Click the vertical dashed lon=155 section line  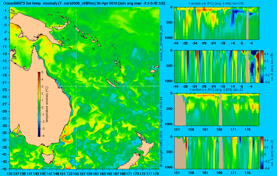(76, 88)
